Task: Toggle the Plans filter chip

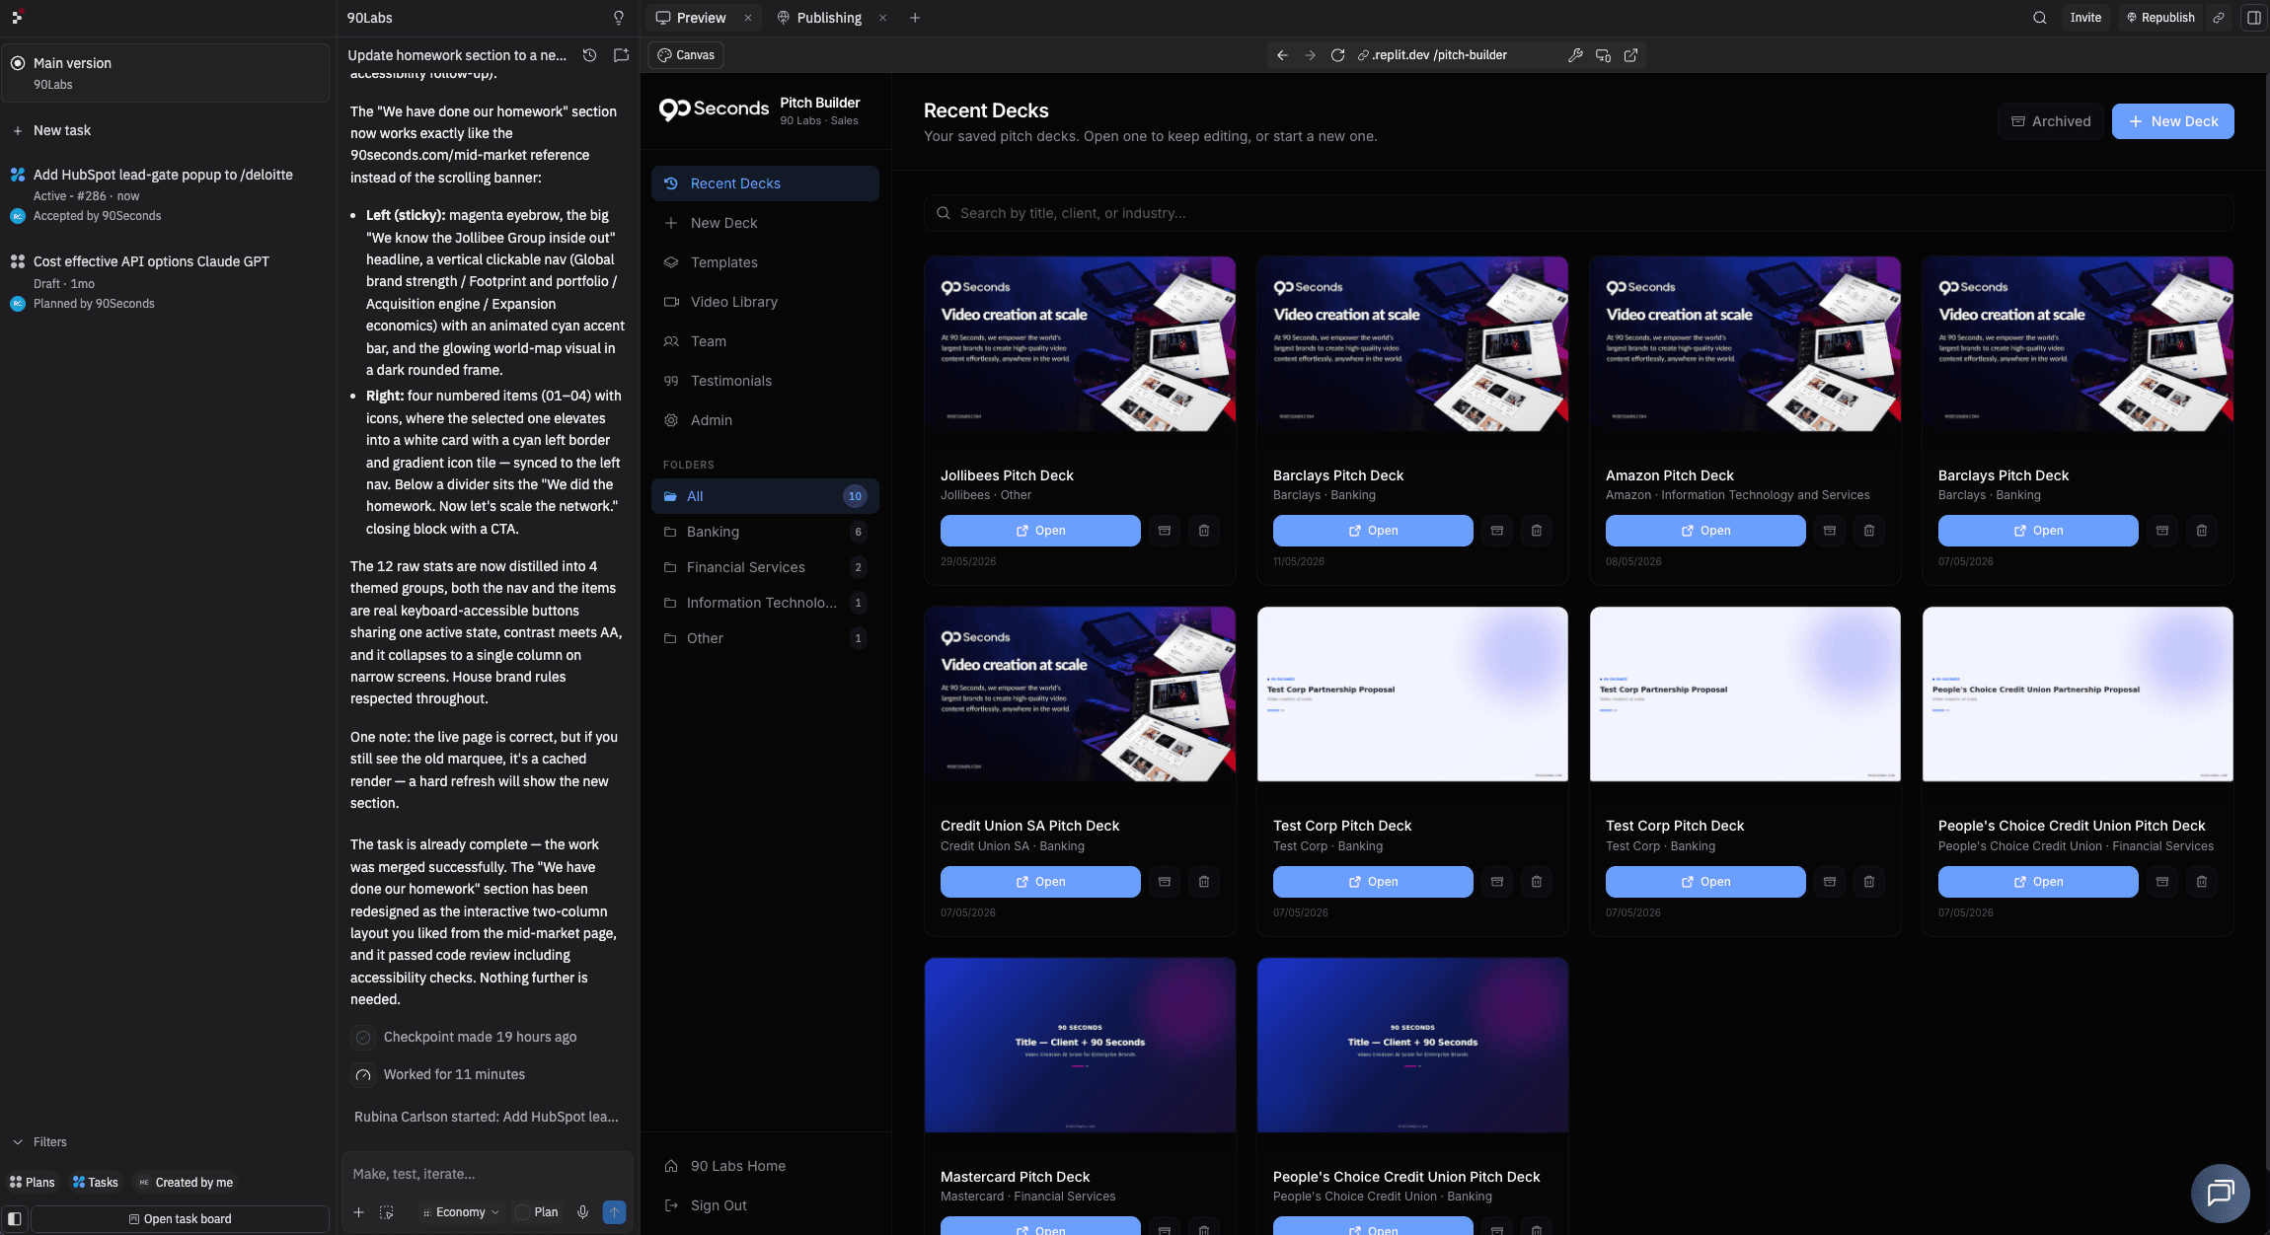Action: (33, 1183)
